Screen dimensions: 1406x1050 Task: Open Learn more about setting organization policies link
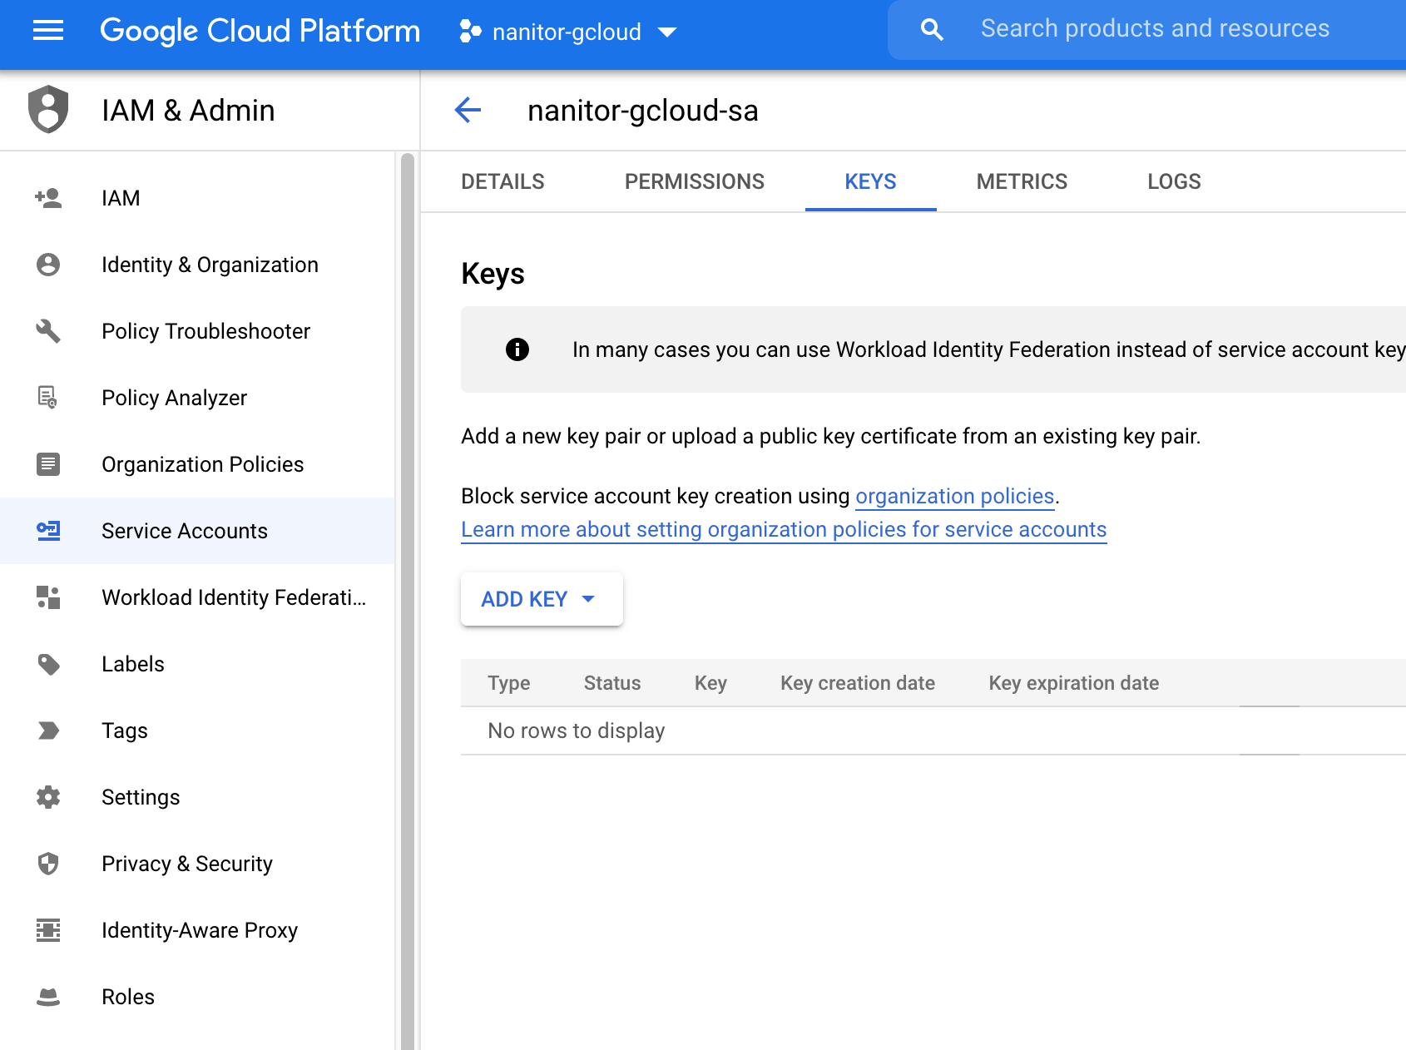coord(783,530)
